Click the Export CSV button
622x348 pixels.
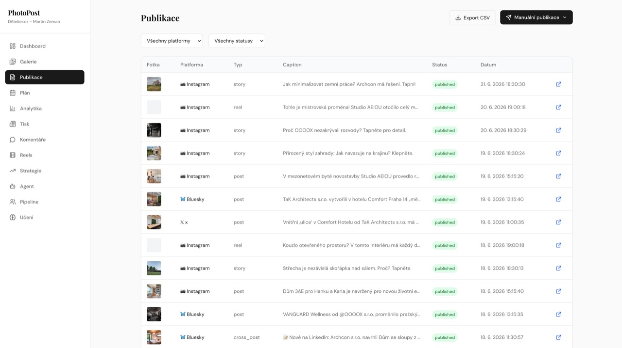pyautogui.click(x=472, y=17)
